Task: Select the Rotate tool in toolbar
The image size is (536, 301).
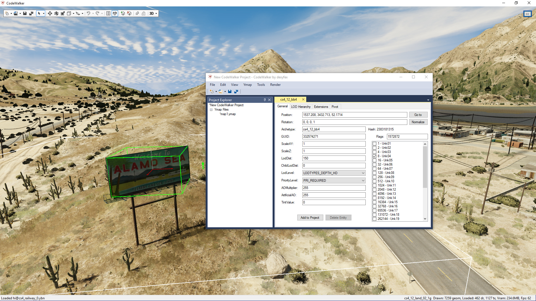Action: point(56,13)
